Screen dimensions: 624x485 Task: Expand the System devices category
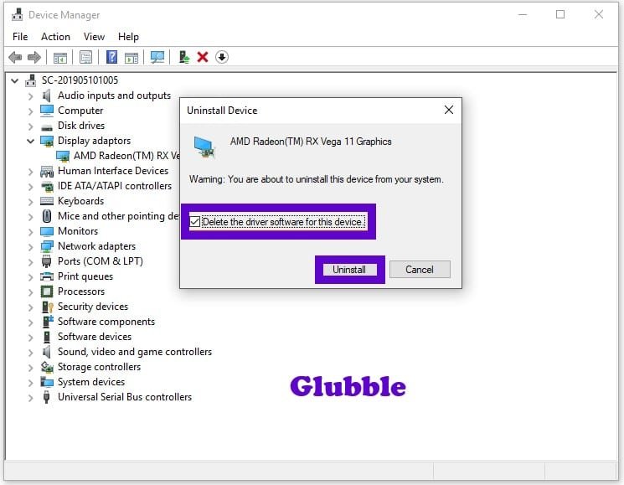(x=31, y=383)
